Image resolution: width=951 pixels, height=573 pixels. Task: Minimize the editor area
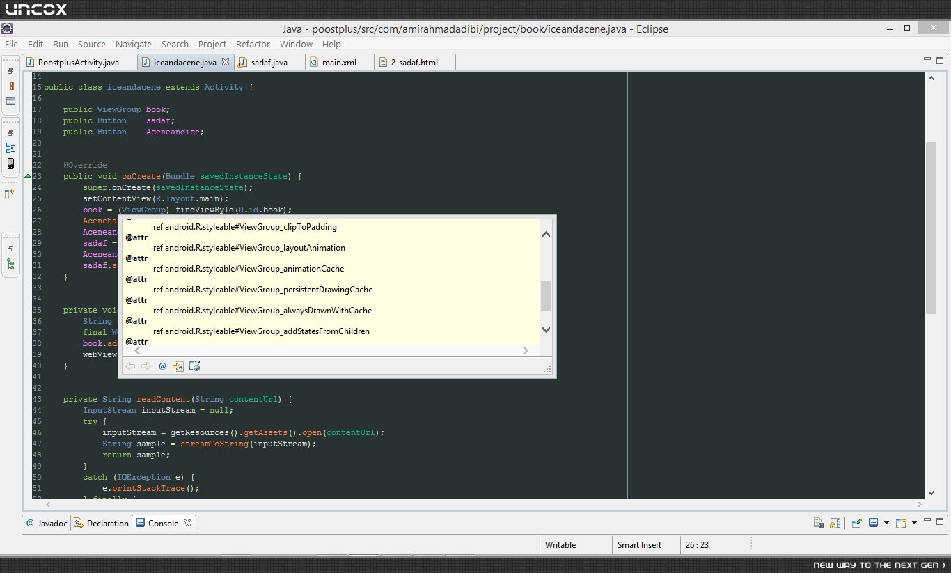[x=927, y=60]
